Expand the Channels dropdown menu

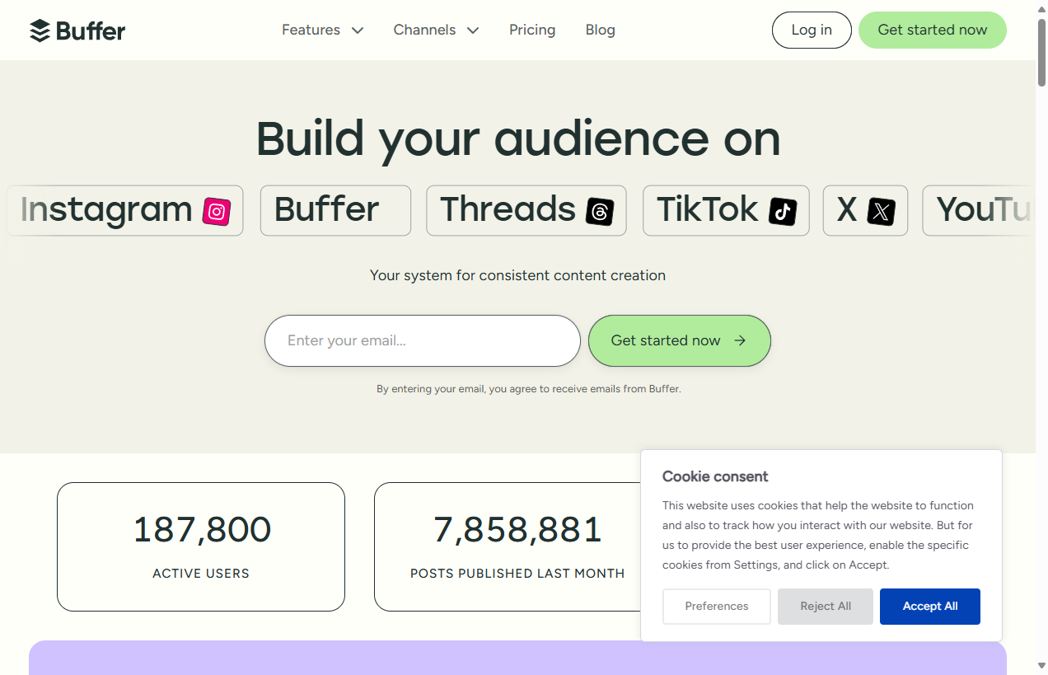(x=436, y=30)
